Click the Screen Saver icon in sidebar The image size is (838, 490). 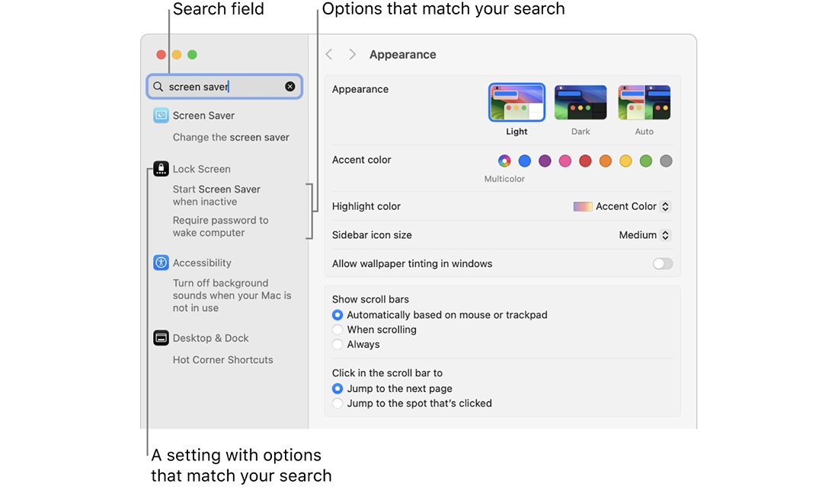(161, 116)
